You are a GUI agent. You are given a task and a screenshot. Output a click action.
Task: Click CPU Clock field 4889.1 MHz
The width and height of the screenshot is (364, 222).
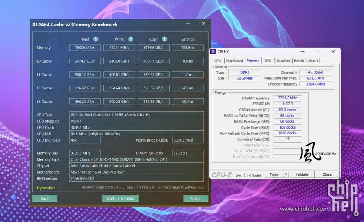point(136,127)
